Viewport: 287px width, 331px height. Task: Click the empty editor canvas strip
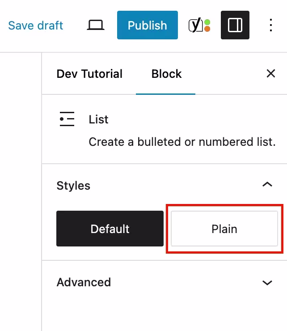click(x=21, y=192)
